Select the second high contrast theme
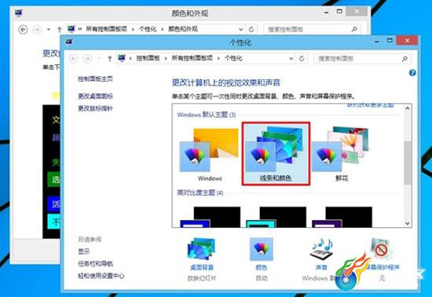The width and height of the screenshot is (432, 297). coord(276,217)
